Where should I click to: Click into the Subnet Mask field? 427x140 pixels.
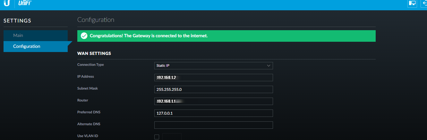click(x=213, y=89)
